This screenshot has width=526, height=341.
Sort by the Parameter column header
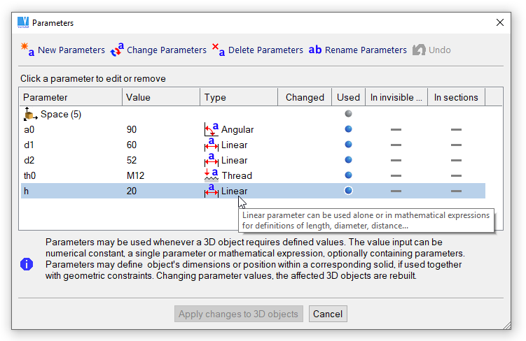tap(71, 97)
